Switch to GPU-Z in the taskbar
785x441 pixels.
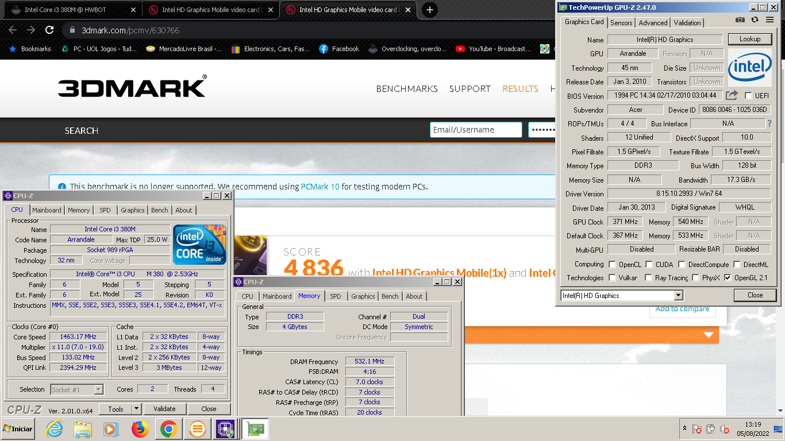[x=253, y=429]
